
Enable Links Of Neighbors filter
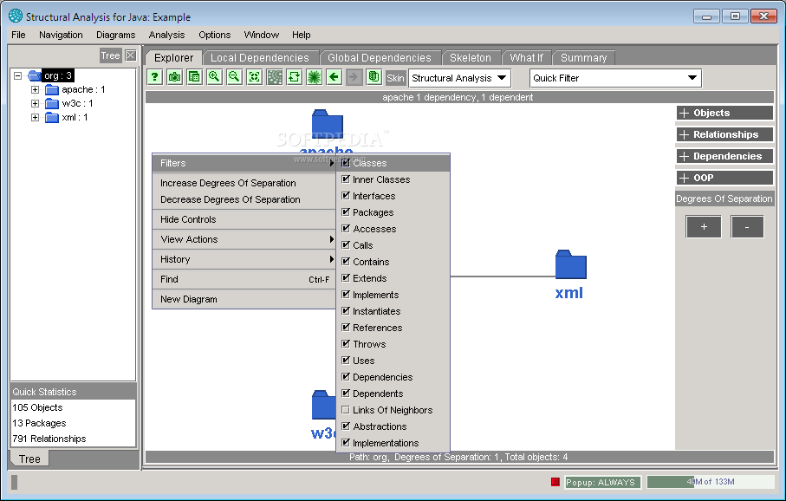[346, 410]
